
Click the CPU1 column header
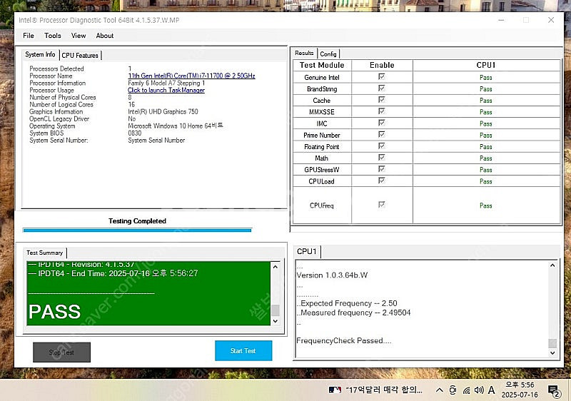pos(486,65)
